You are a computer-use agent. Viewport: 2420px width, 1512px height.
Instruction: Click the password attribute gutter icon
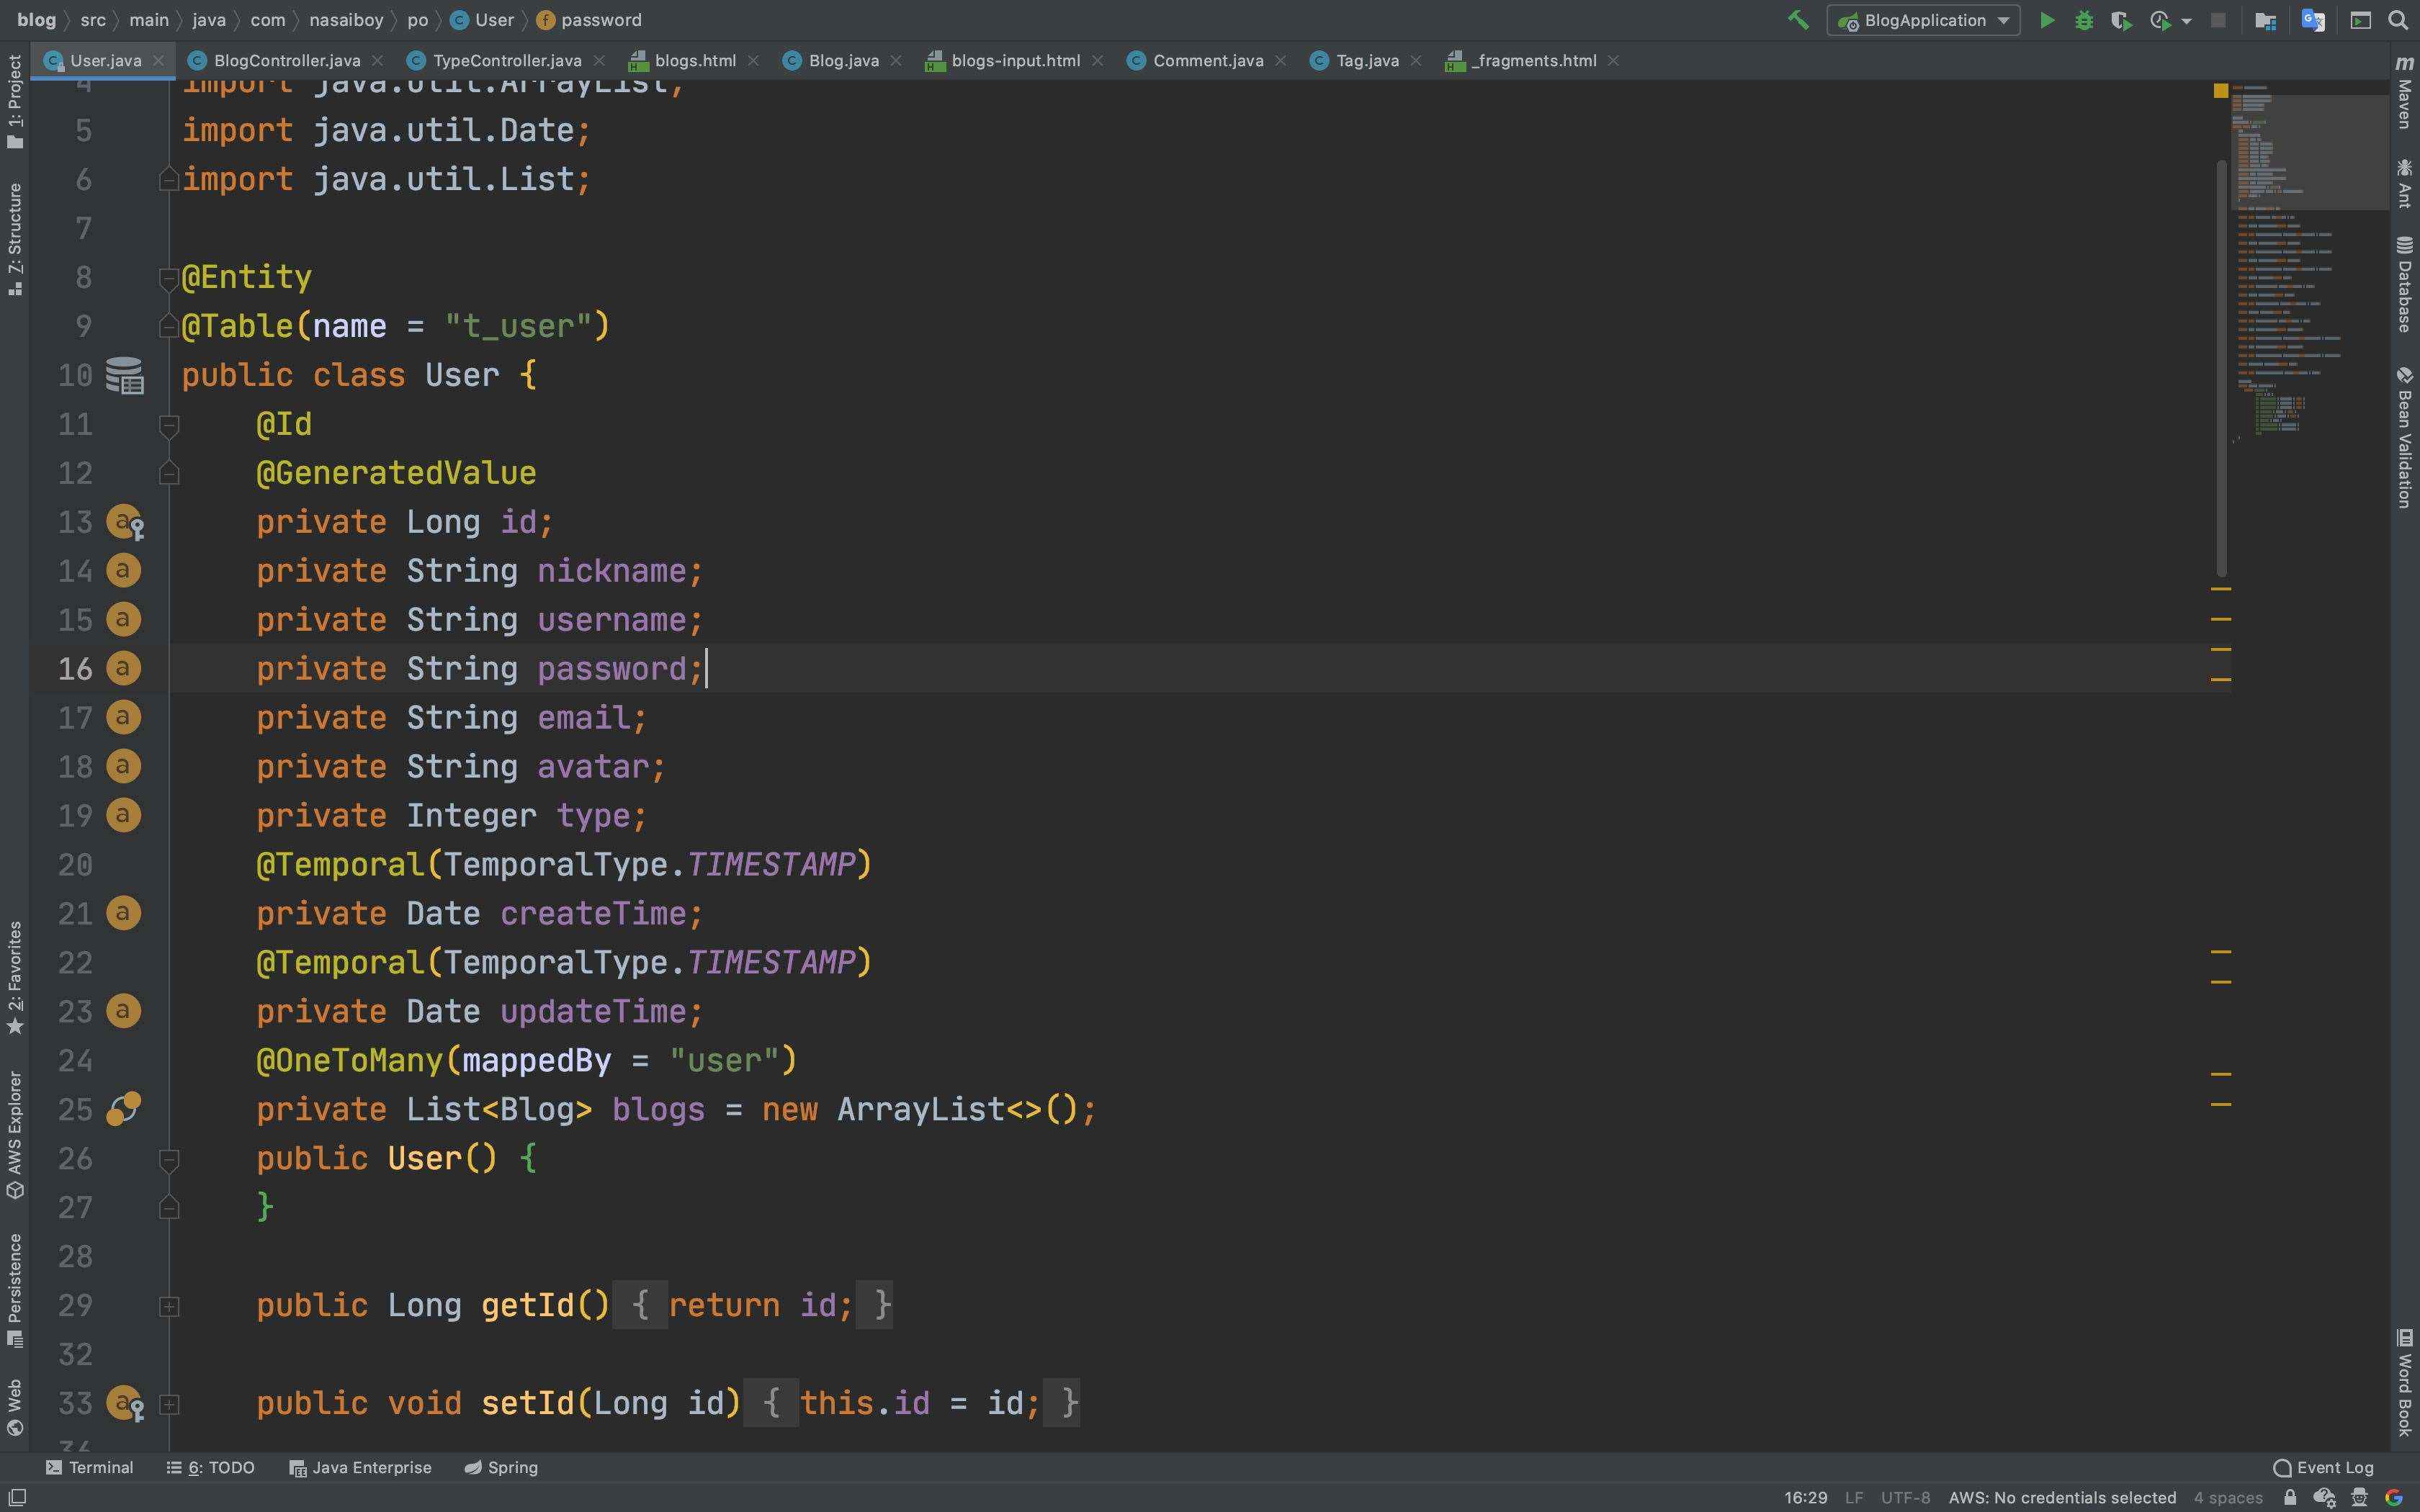pos(123,668)
